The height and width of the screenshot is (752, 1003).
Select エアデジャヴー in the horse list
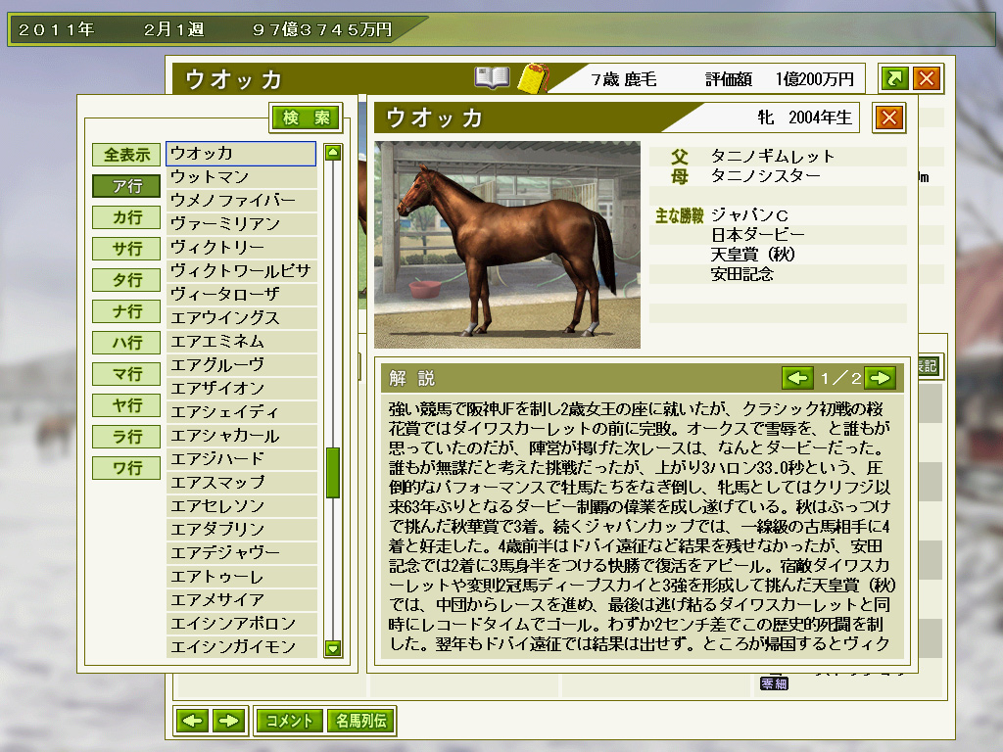coord(241,553)
